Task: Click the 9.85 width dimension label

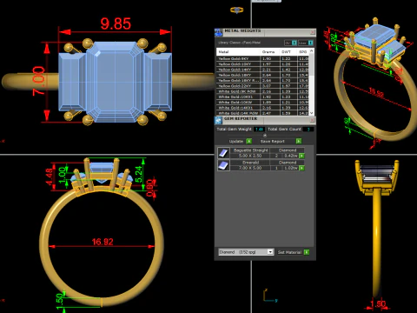Action: 116,23
